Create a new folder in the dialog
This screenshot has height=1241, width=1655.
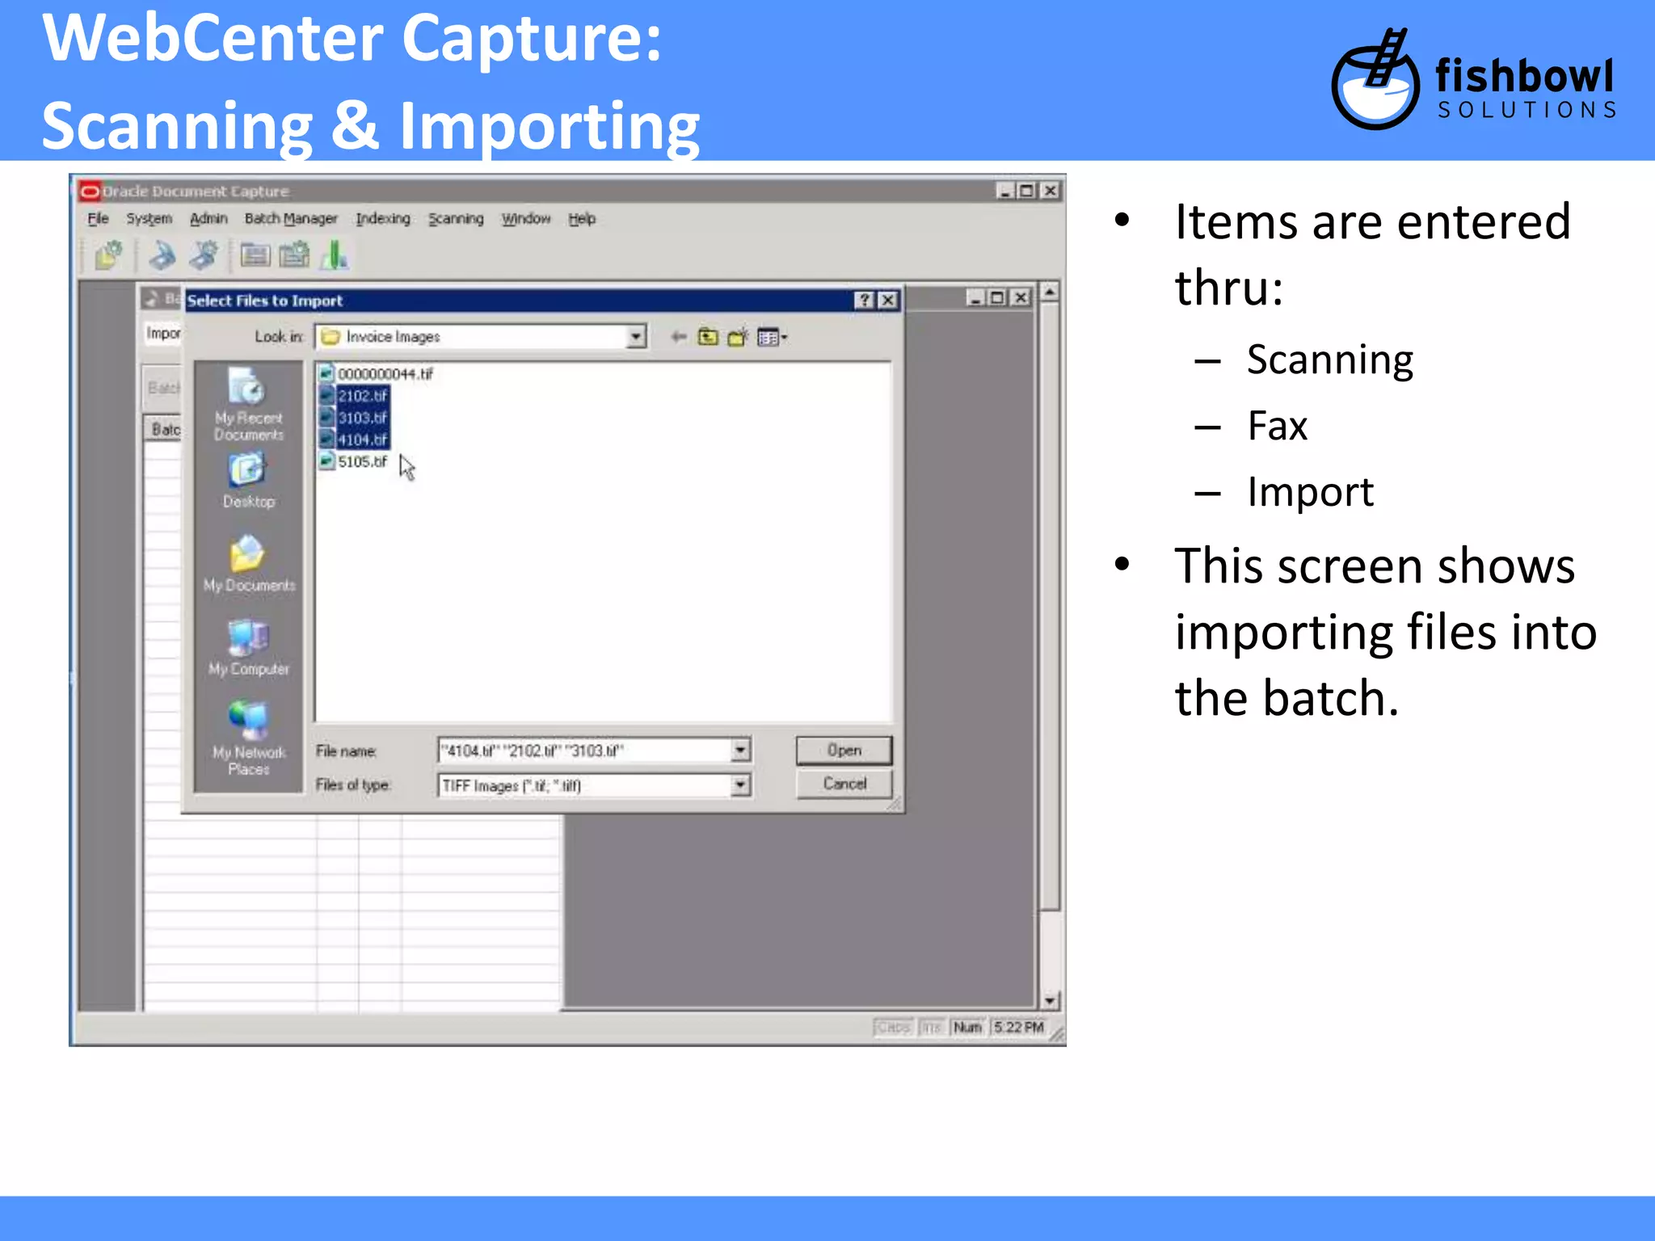click(x=737, y=337)
